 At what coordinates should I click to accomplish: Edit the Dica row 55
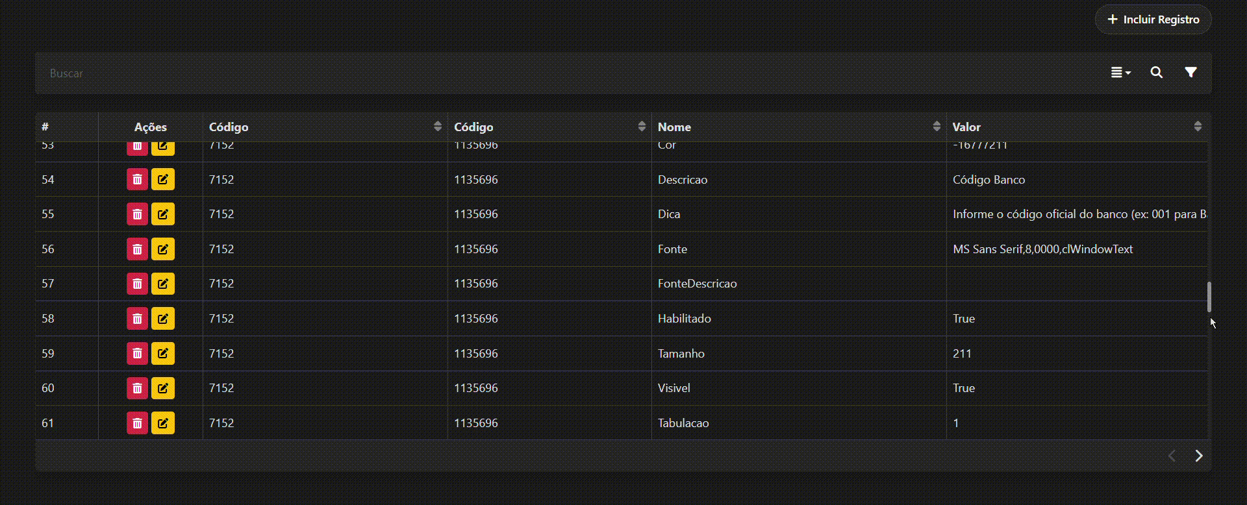[163, 214]
